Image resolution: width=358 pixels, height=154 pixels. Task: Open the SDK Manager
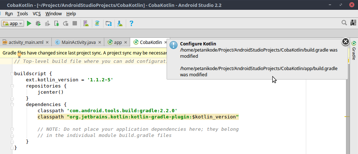point(120,23)
